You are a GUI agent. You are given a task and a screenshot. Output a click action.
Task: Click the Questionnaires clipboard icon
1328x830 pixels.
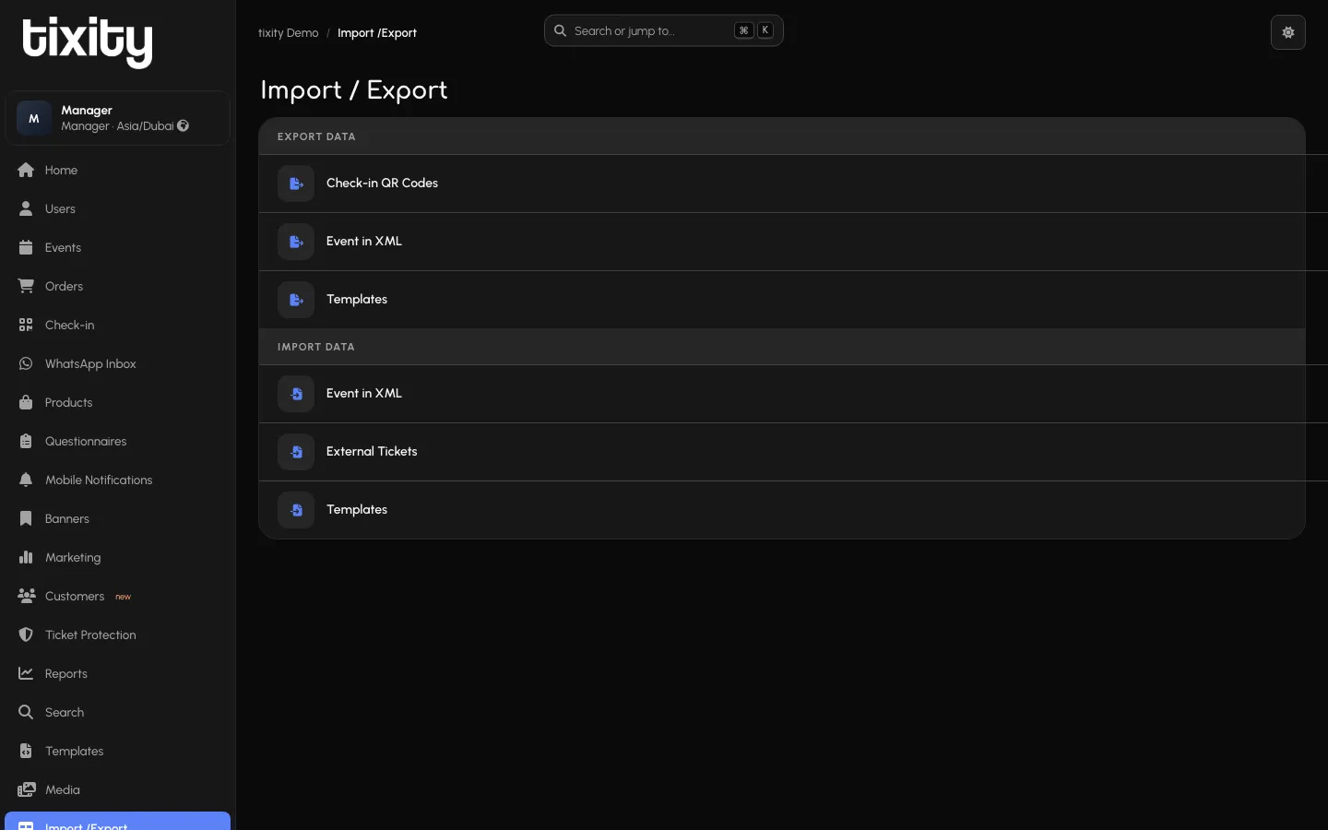(26, 442)
